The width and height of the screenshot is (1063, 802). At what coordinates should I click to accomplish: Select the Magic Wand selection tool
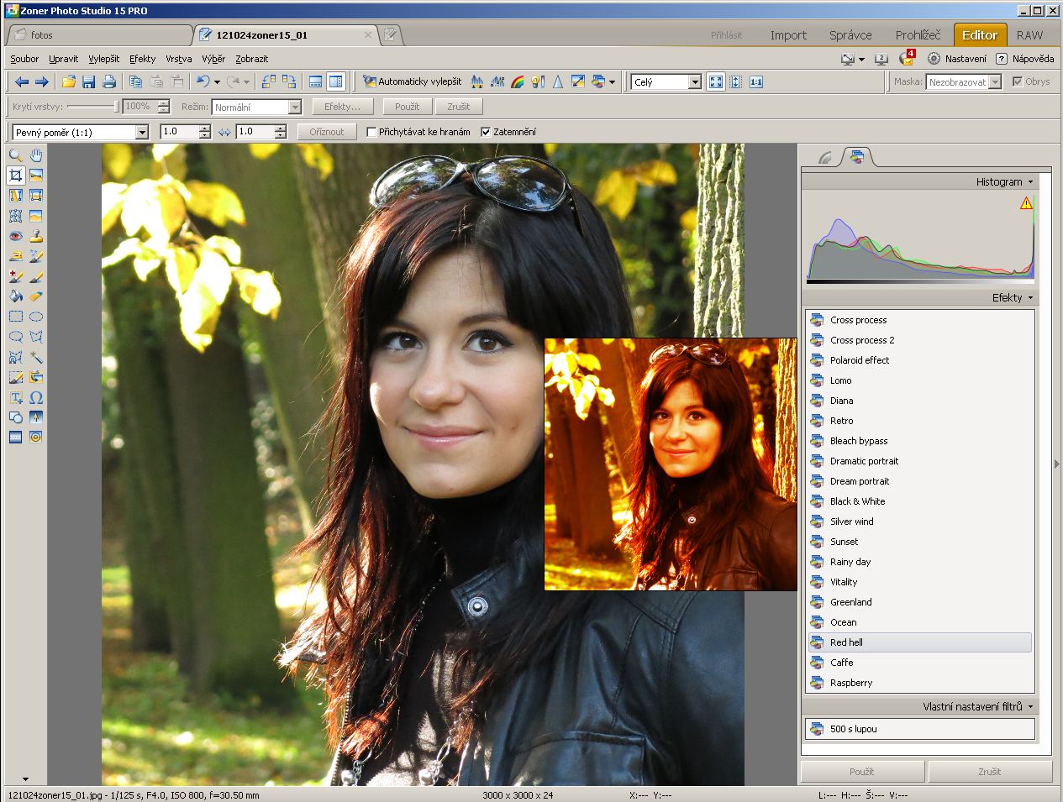[36, 357]
